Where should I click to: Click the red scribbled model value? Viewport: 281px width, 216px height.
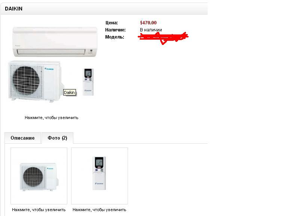pos(163,37)
